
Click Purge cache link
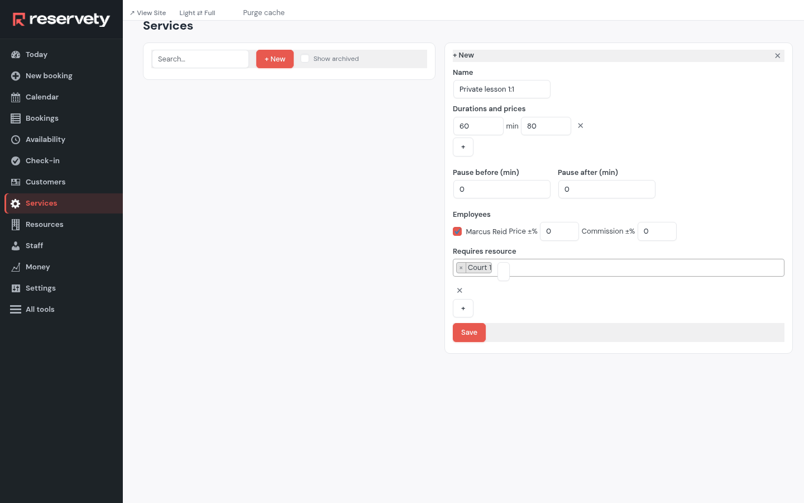pos(264,13)
